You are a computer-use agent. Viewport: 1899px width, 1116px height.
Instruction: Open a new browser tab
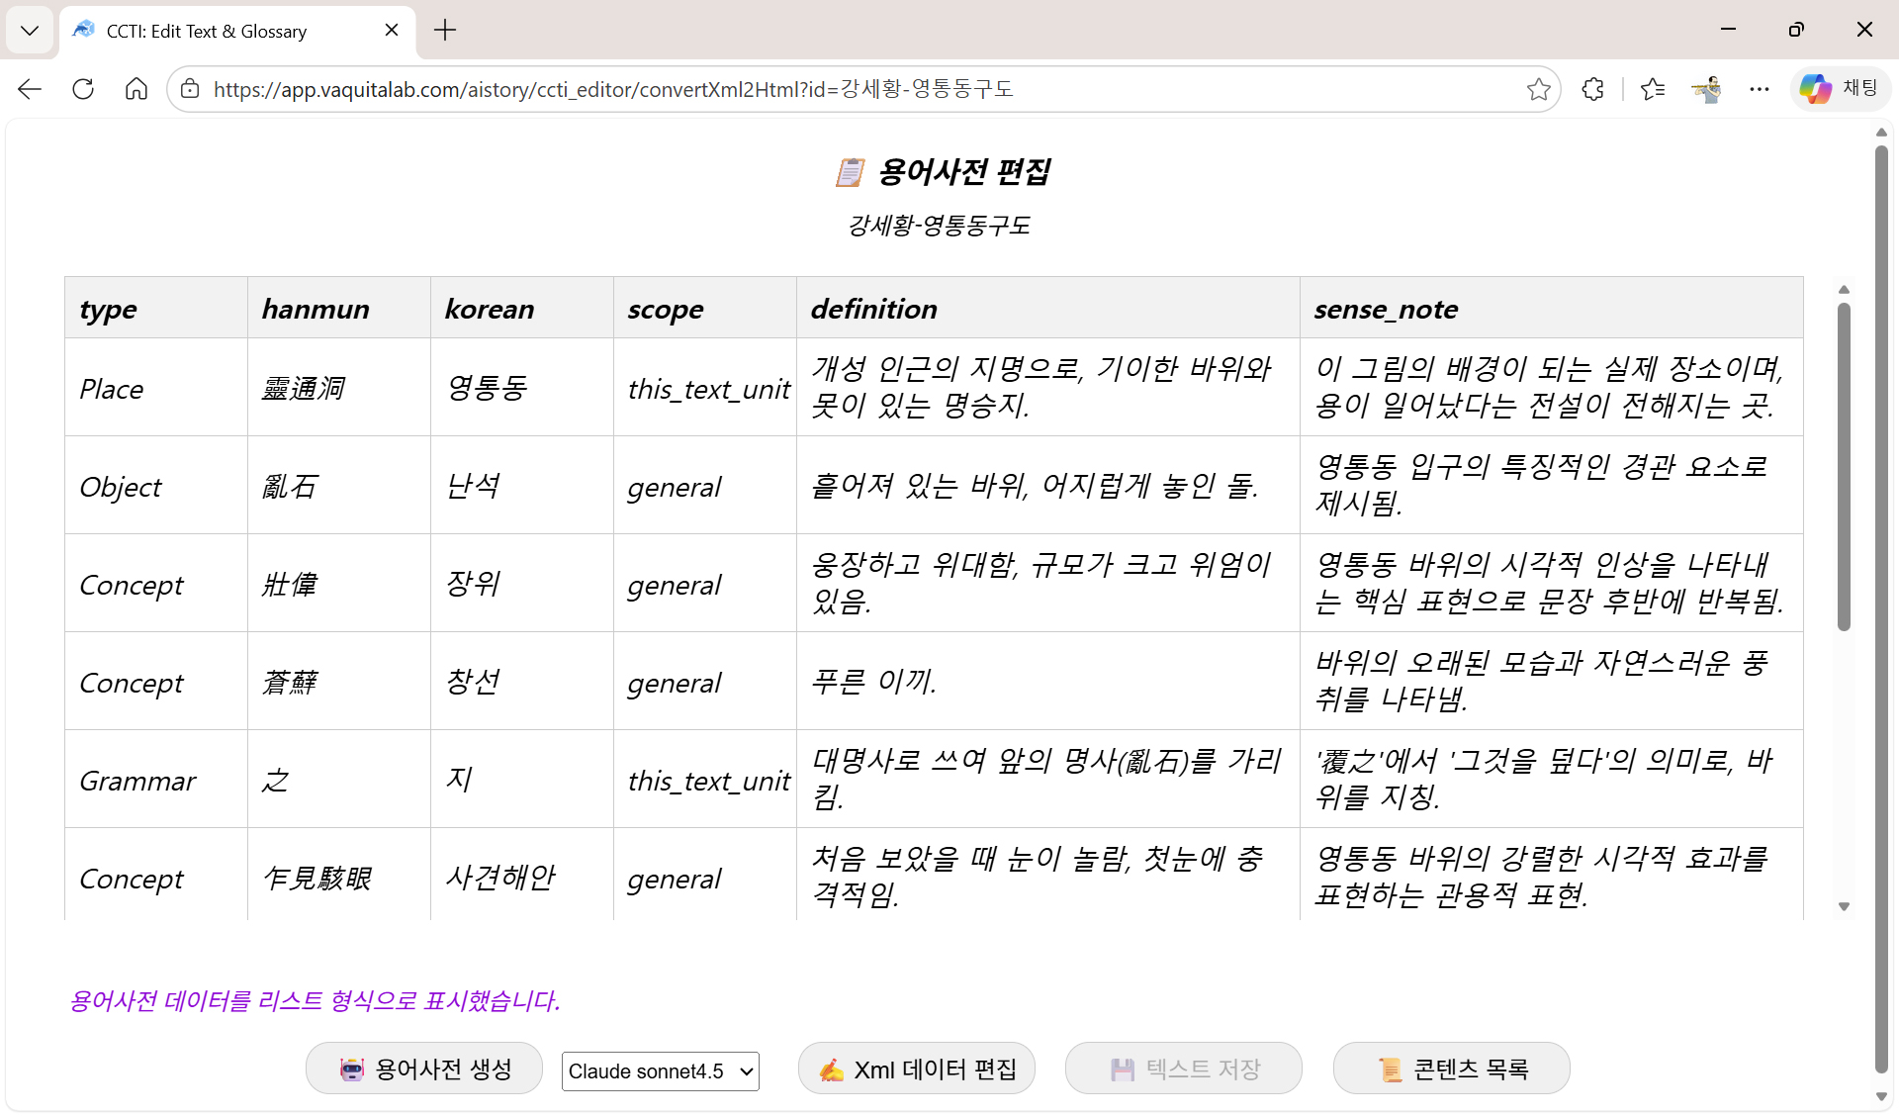point(445,30)
